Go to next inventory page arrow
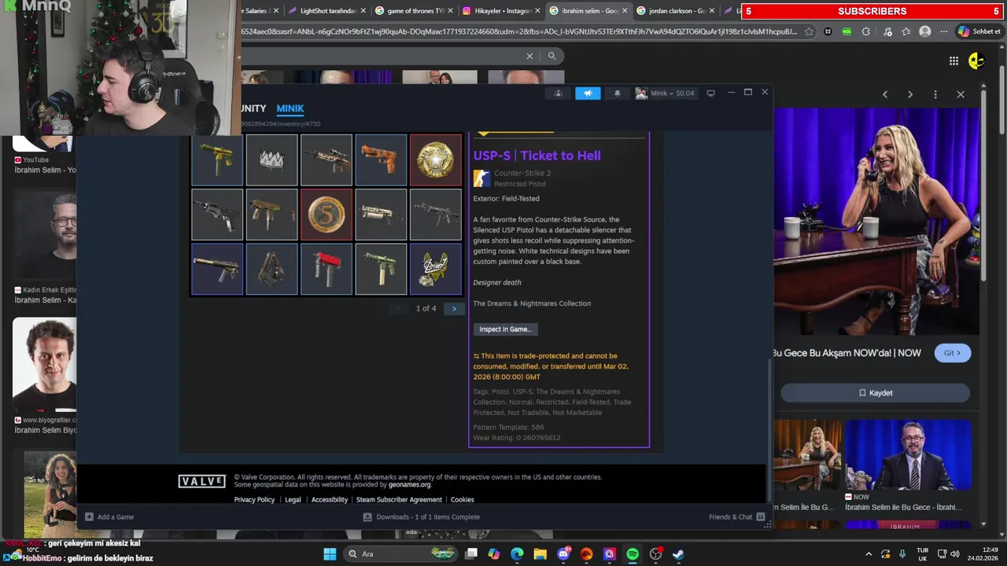Screen dimensions: 1007x566 454,308
